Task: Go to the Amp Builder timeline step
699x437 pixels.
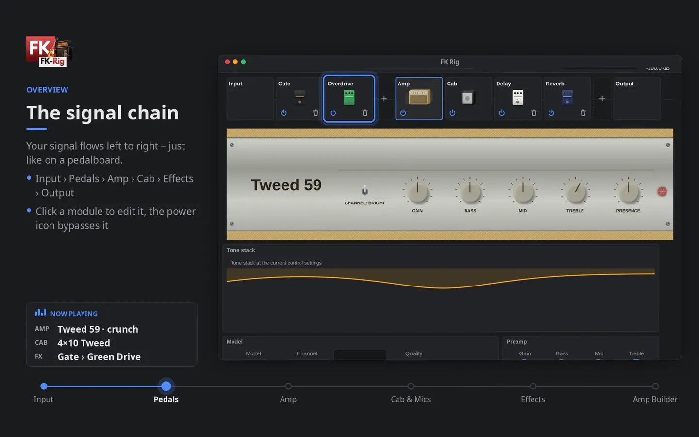Action: tap(655, 387)
